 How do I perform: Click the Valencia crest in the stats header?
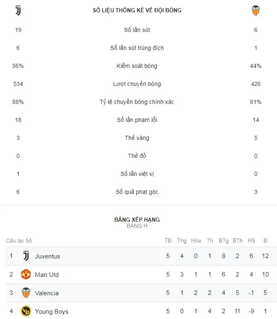256,11
